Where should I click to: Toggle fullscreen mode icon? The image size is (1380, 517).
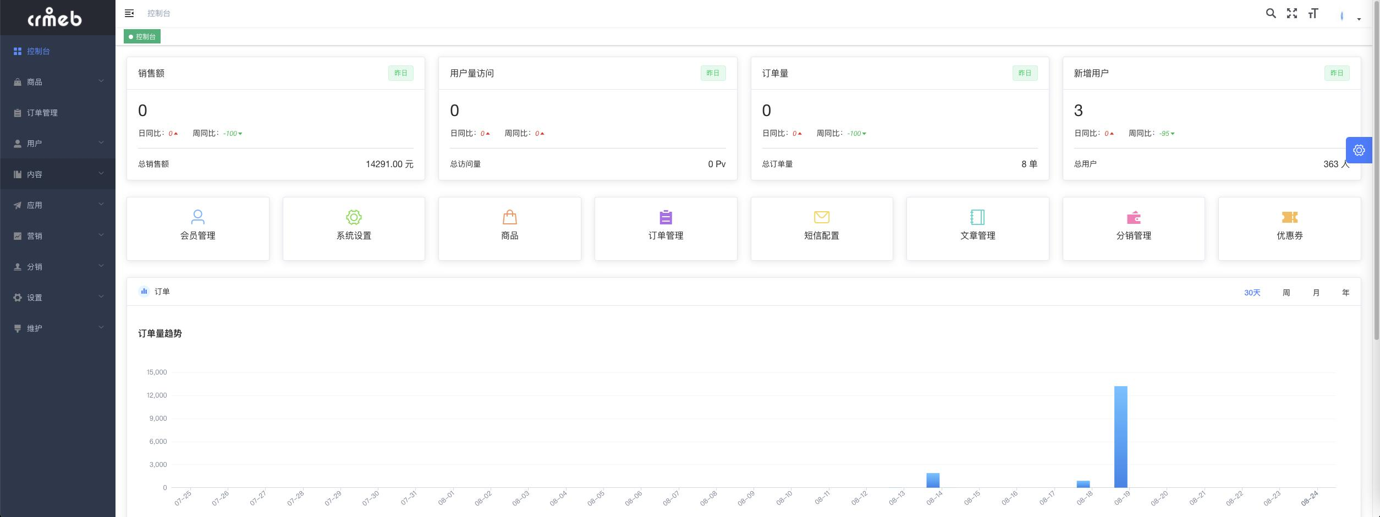click(1292, 13)
